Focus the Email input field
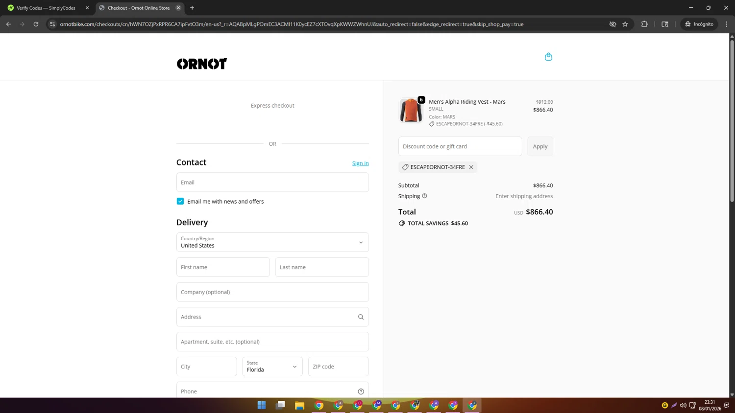The height and width of the screenshot is (413, 735). click(272, 182)
